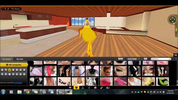Screen dimensions: 178x100
Task: Select the folder-shaped category icon beside the paw
Action: coord(21,74)
